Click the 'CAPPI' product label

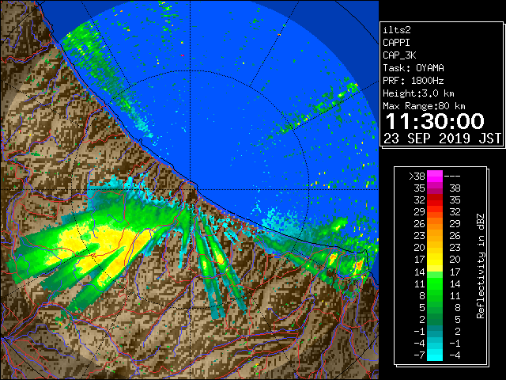(x=396, y=43)
